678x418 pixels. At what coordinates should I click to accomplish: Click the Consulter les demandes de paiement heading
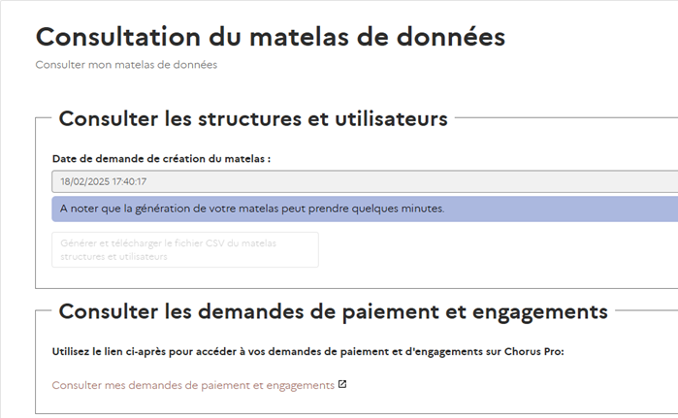point(333,311)
